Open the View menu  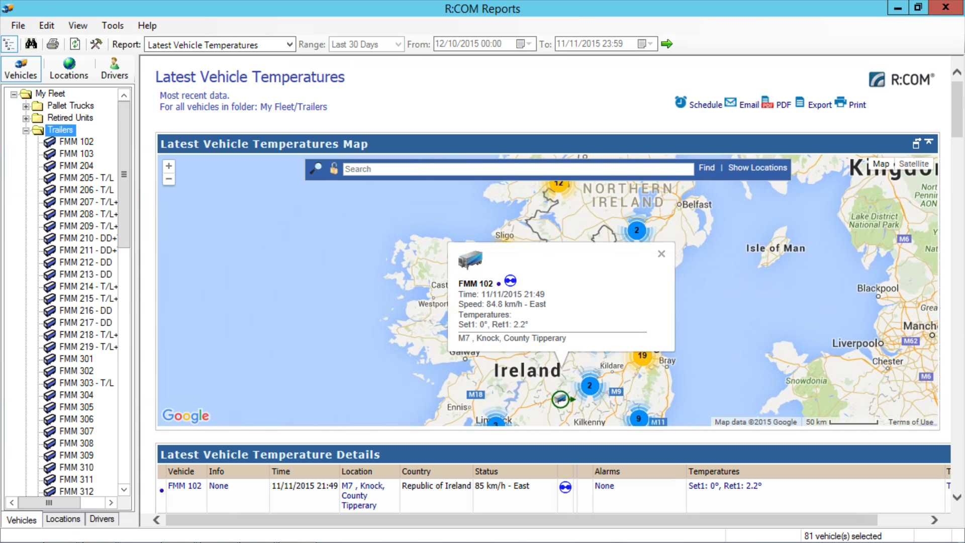[78, 26]
